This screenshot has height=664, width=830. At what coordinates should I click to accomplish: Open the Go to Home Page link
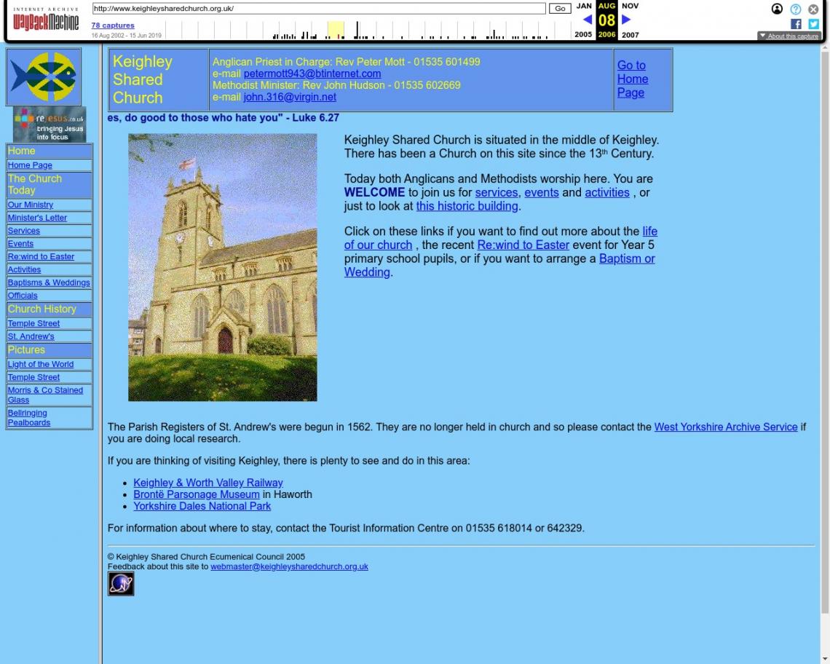click(x=633, y=79)
